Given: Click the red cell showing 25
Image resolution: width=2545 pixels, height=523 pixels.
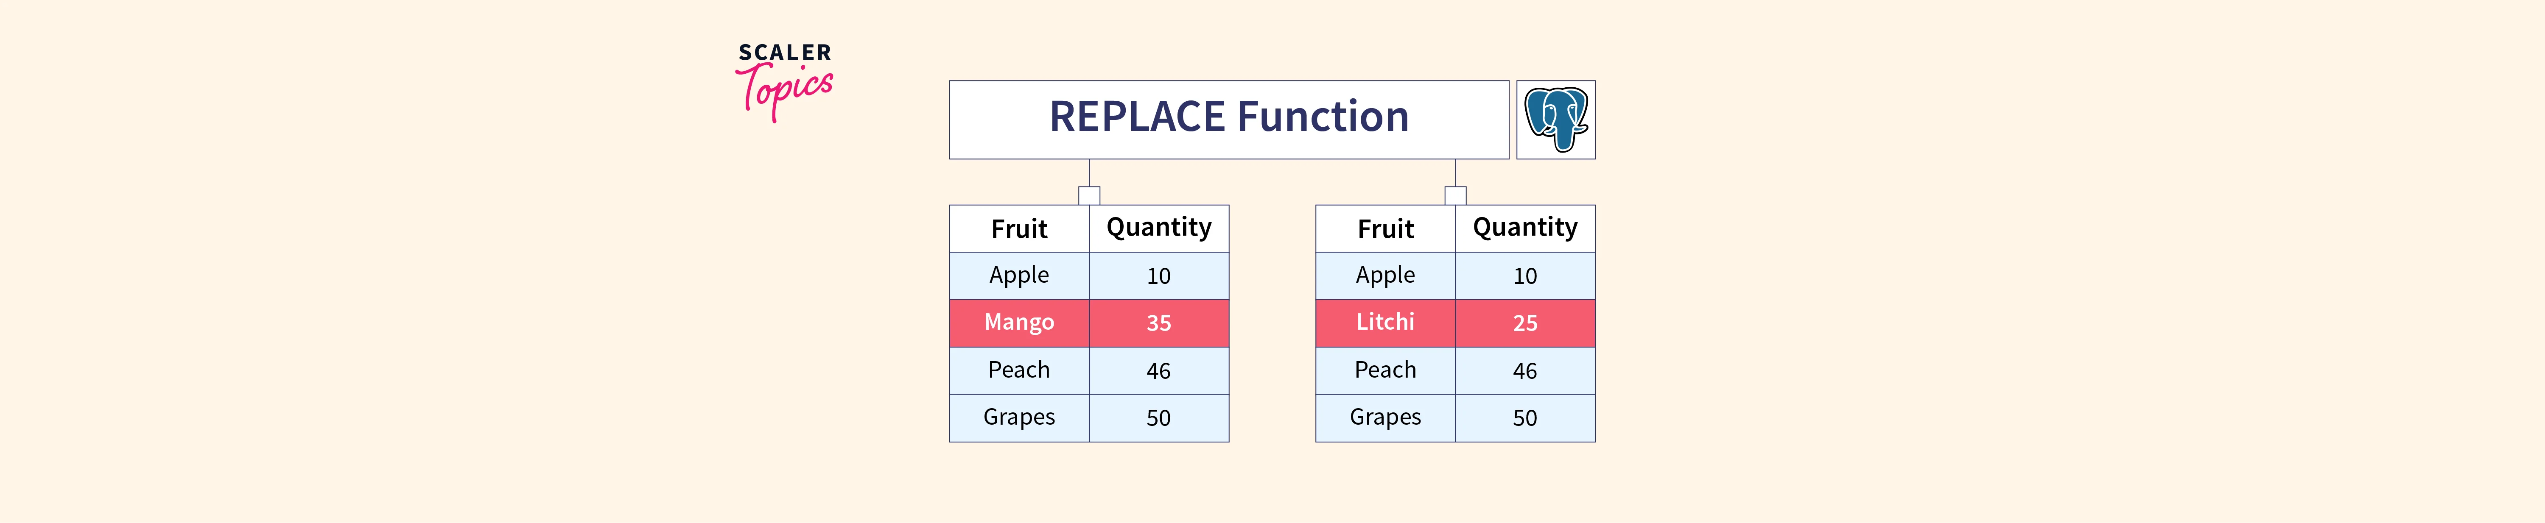Looking at the screenshot, I should click(1524, 323).
